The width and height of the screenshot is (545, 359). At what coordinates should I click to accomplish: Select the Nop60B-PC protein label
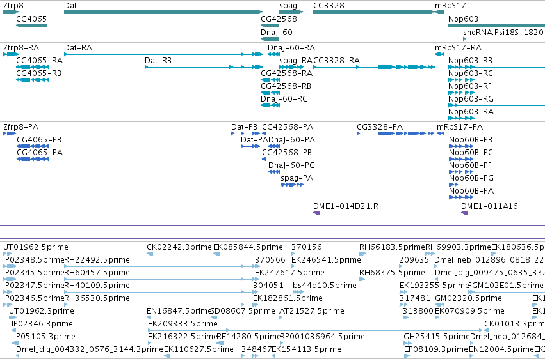[471, 153]
